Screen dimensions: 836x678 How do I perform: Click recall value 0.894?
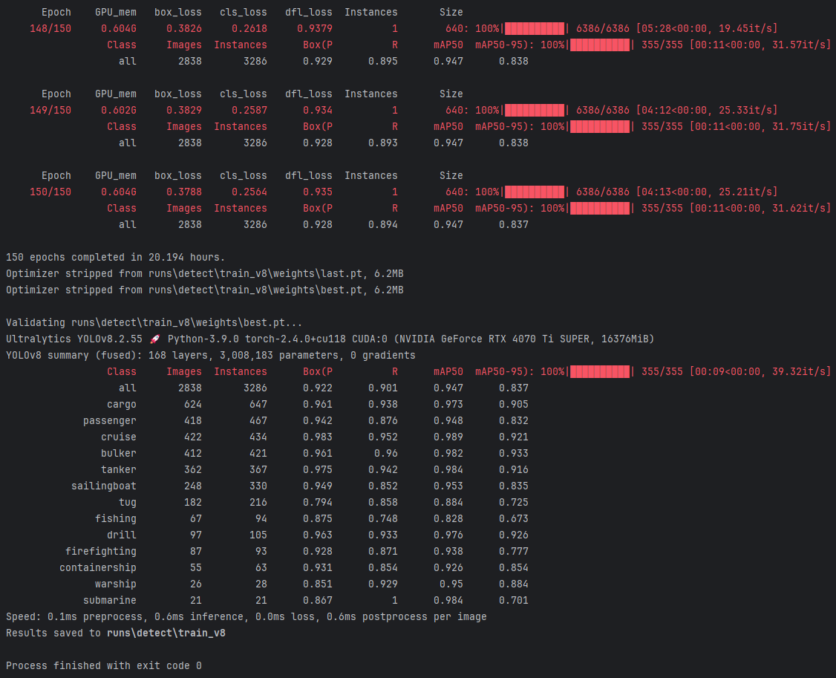coord(383,224)
